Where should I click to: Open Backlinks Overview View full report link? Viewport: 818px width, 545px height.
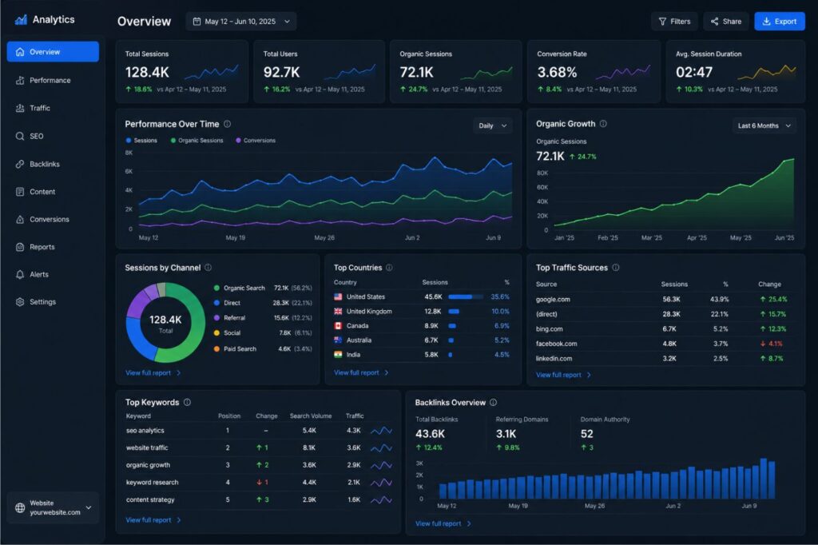pyautogui.click(x=443, y=523)
